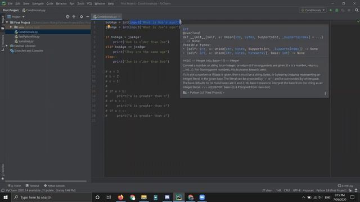Viewport: 360px width, 202px height.
Task: Hide the Project tool window with minus icon
Action: tap(88, 17)
